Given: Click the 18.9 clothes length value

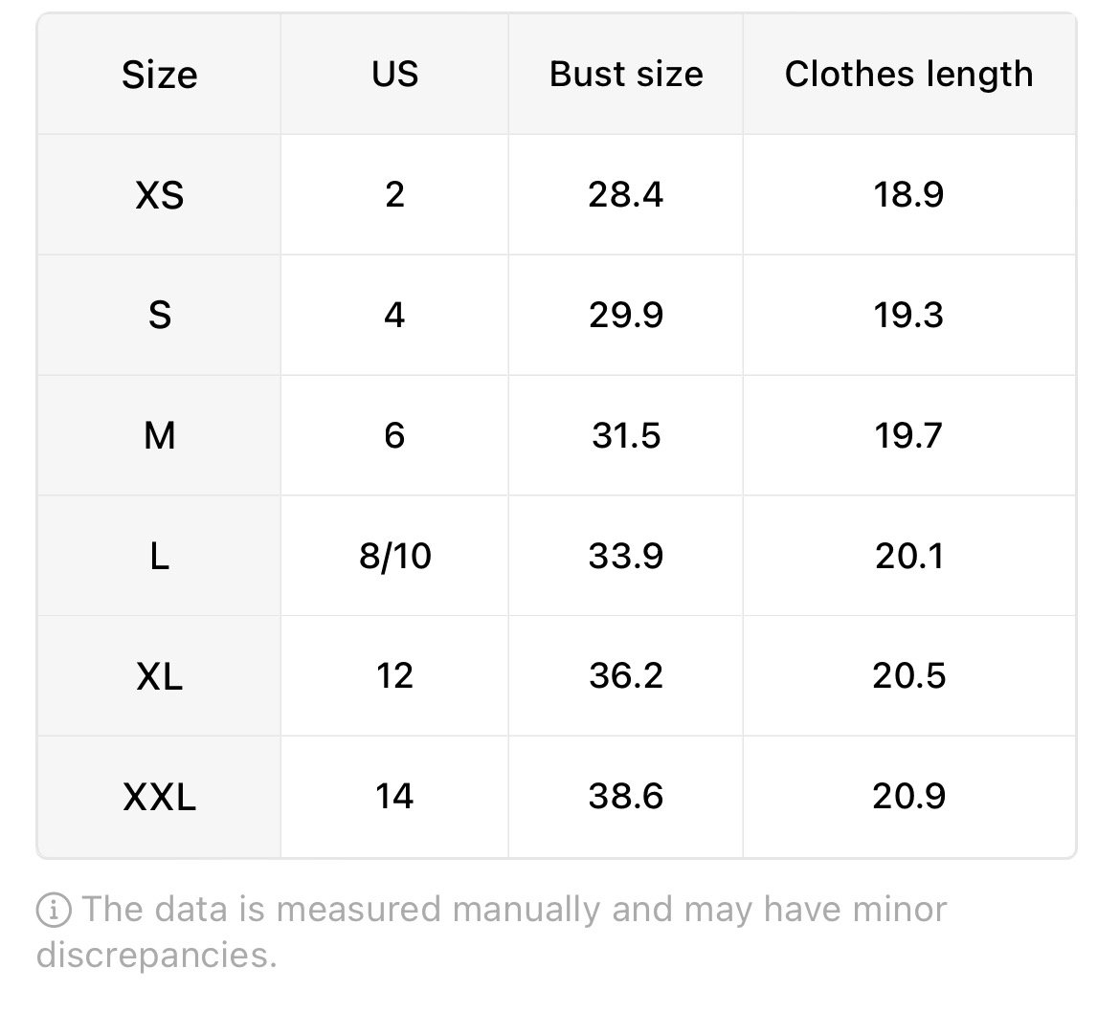Looking at the screenshot, I should 909,195.
